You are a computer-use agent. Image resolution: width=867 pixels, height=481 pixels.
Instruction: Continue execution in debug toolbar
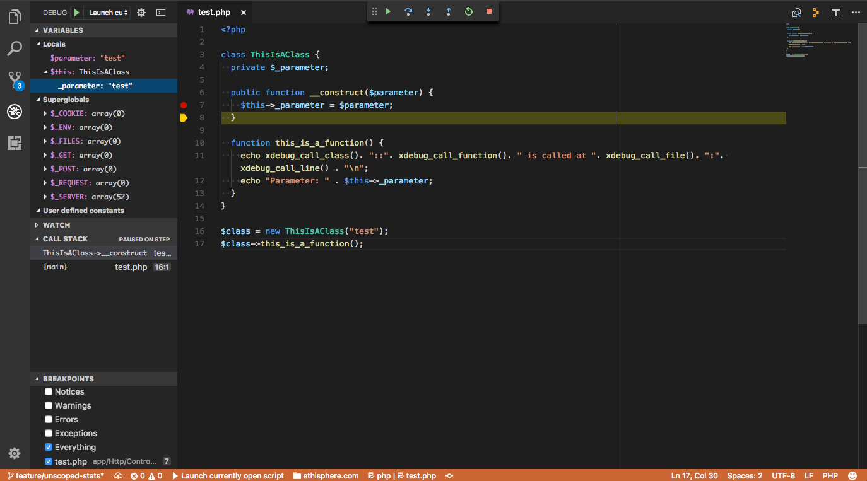point(388,11)
